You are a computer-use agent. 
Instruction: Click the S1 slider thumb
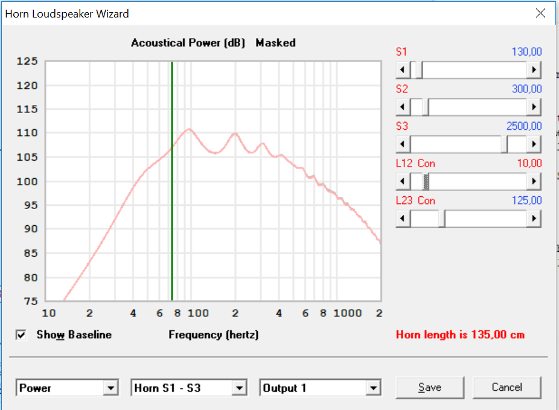click(419, 70)
